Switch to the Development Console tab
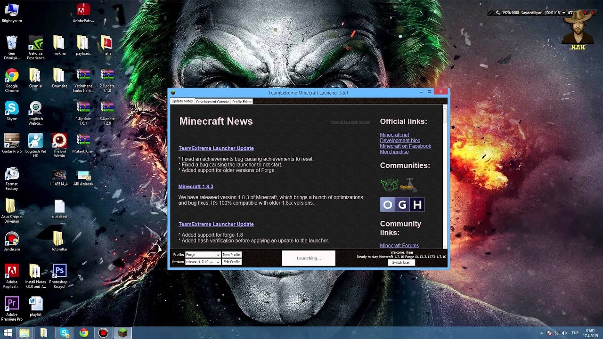The width and height of the screenshot is (603, 339). (x=212, y=101)
